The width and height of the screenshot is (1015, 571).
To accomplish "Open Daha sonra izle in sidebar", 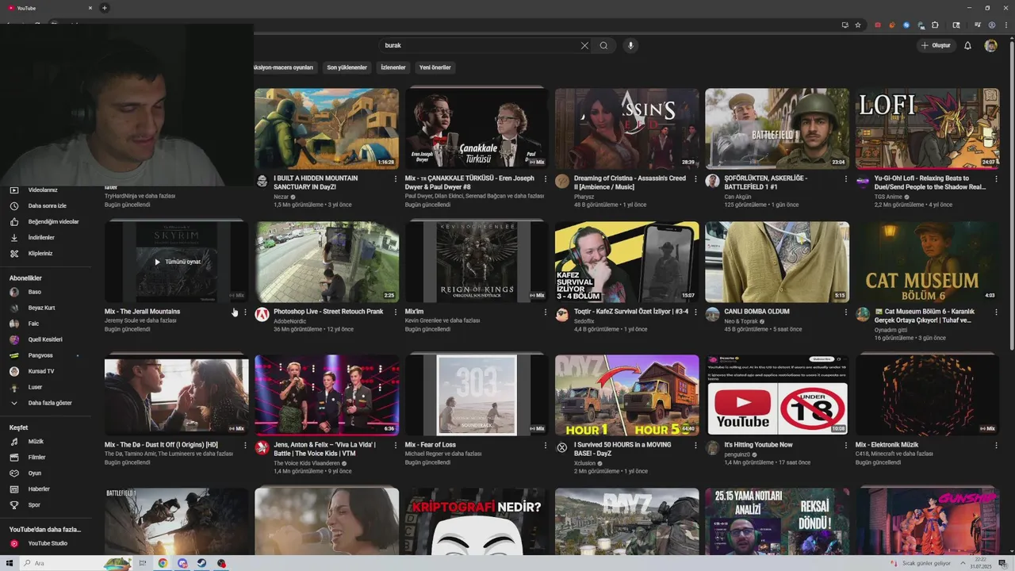I will (x=49, y=205).
